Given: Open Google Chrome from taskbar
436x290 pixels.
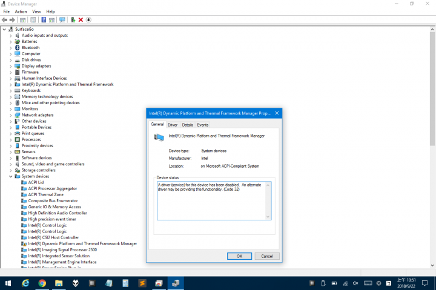Looking at the screenshot, I should click(42, 283).
